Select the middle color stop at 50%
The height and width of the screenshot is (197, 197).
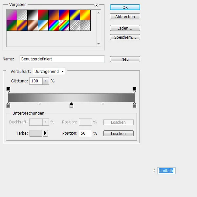point(71,105)
